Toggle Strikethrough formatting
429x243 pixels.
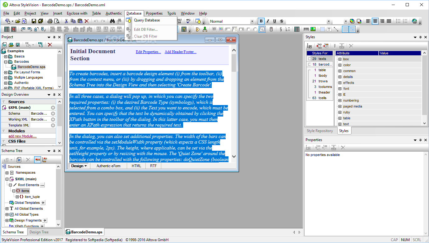coord(282,21)
